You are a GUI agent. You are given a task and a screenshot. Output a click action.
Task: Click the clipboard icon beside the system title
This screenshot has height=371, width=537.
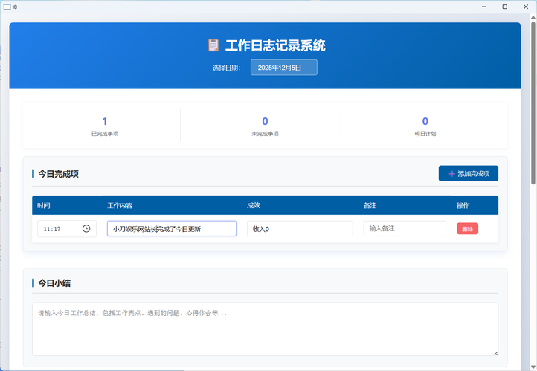point(213,45)
